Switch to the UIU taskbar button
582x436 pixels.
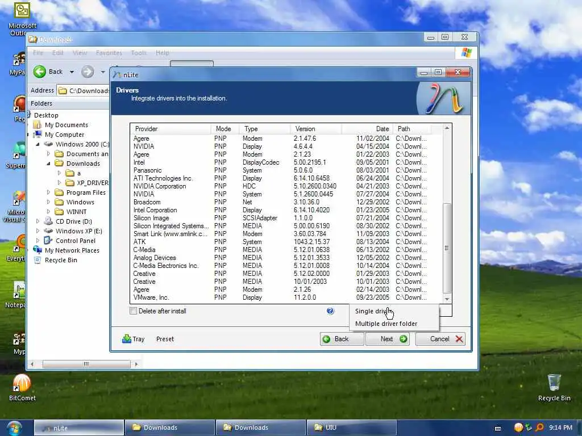(x=351, y=427)
